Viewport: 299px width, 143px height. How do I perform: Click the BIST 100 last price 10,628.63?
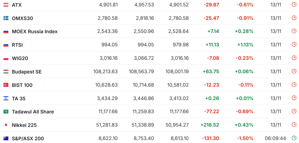click(106, 85)
